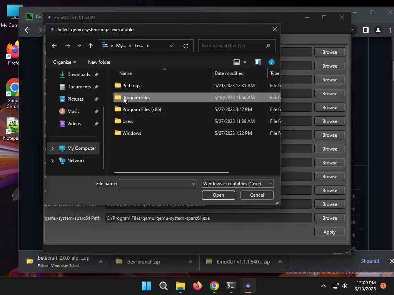This screenshot has width=394, height=295.
Task: Expand the Network tree node
Action: click(52, 161)
